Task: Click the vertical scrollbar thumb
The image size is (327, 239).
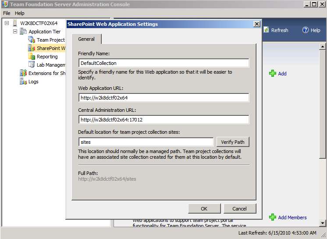Action: [323, 104]
